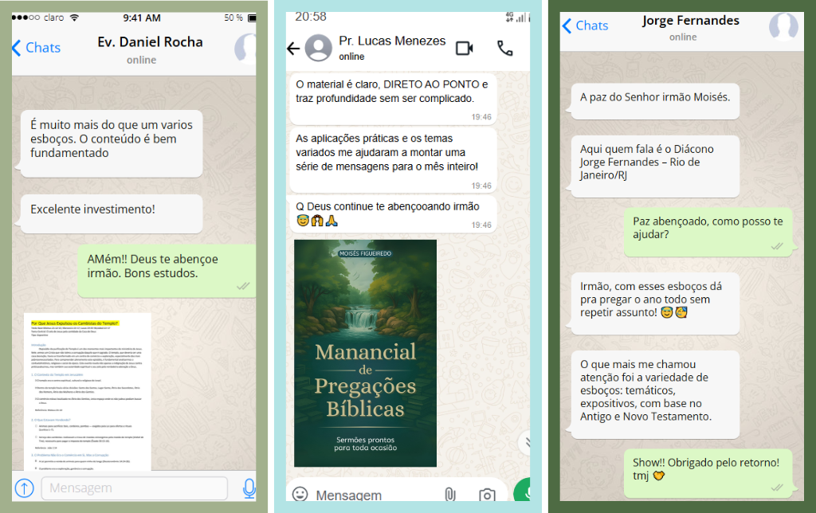
Task: Tap the microphone icon in Daniel Rocha chat
Action: pos(249,488)
